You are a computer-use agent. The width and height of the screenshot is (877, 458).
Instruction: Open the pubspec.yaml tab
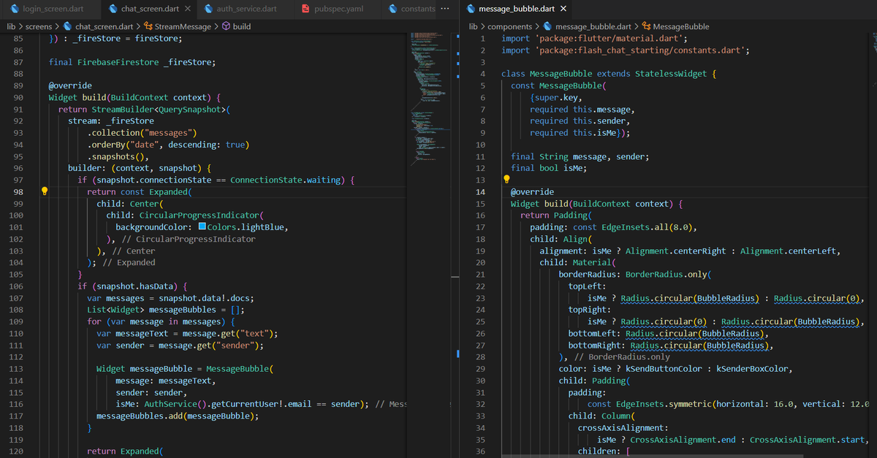coord(336,9)
